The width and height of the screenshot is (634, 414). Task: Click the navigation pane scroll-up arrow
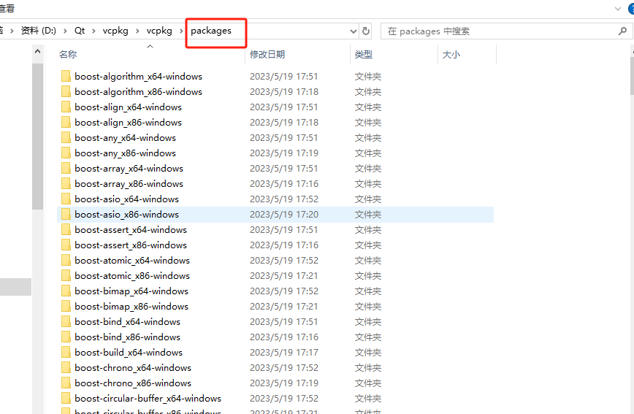(x=37, y=52)
